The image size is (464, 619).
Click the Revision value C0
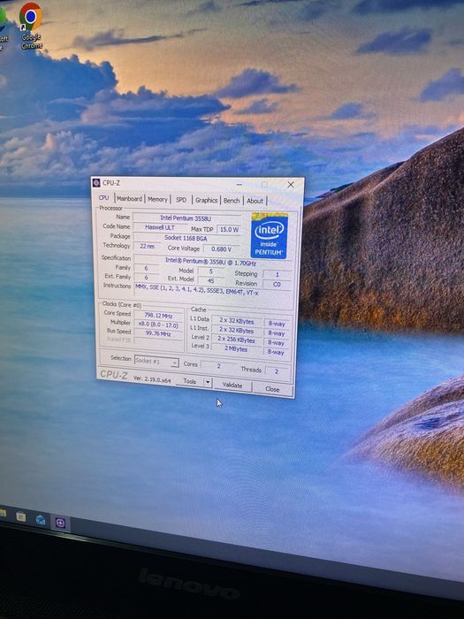pos(277,284)
